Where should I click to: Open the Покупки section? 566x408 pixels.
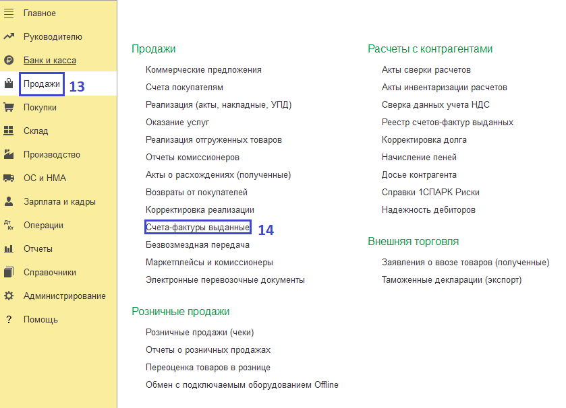point(40,107)
